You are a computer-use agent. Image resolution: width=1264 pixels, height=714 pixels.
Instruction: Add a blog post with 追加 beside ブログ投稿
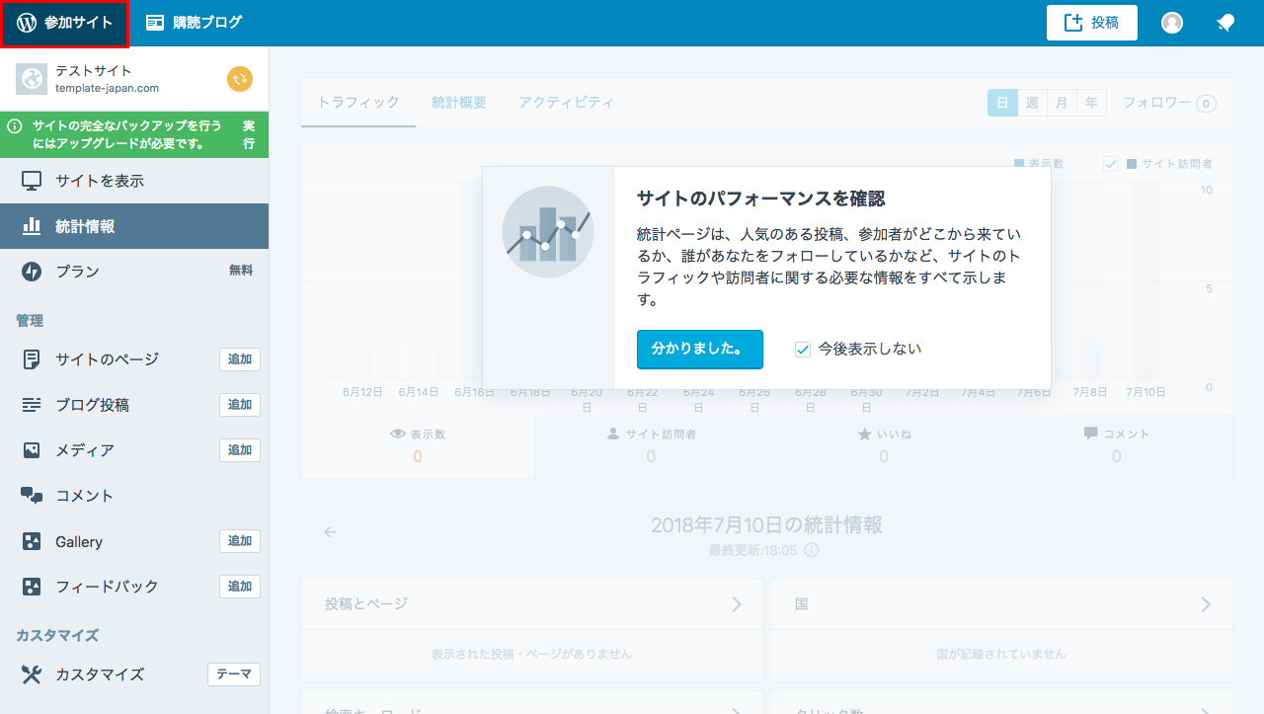pyautogui.click(x=240, y=405)
